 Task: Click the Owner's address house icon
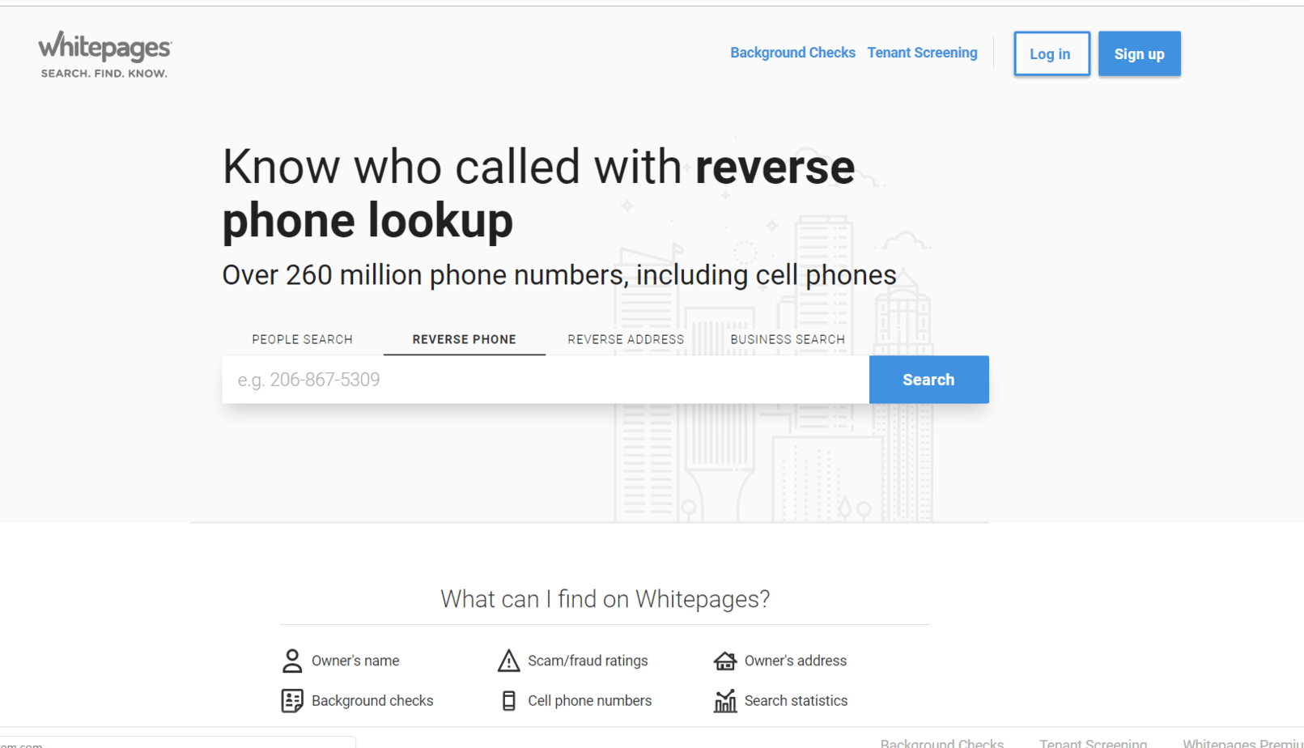[x=725, y=661]
